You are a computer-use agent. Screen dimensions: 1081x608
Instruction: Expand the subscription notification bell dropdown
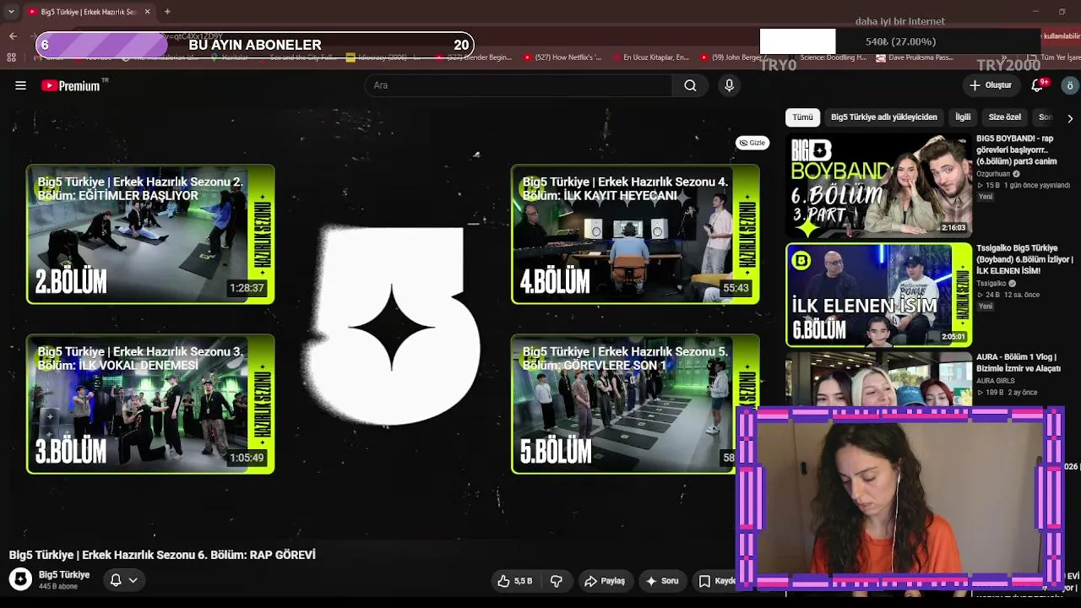[x=123, y=580]
